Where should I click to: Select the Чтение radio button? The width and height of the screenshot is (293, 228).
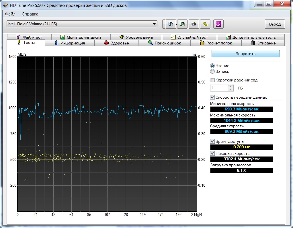(212, 66)
